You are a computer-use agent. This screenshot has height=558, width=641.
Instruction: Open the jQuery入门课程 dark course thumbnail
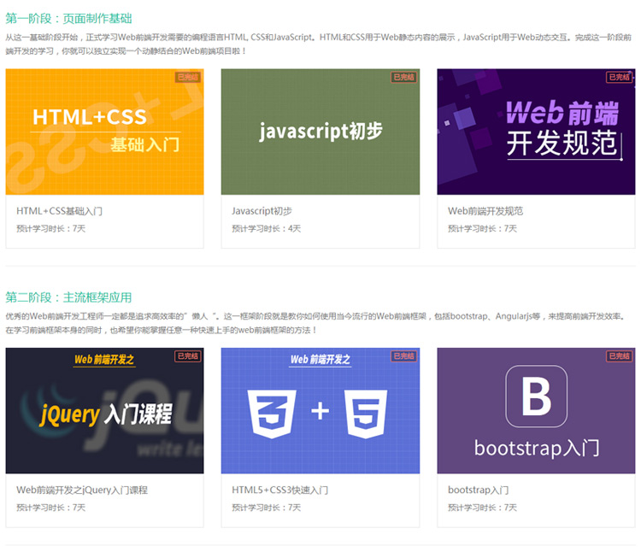[104, 410]
